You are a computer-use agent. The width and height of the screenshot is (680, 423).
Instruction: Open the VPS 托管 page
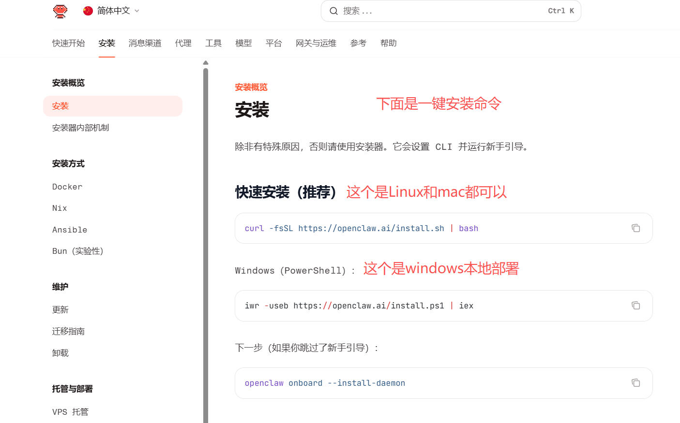tap(70, 411)
